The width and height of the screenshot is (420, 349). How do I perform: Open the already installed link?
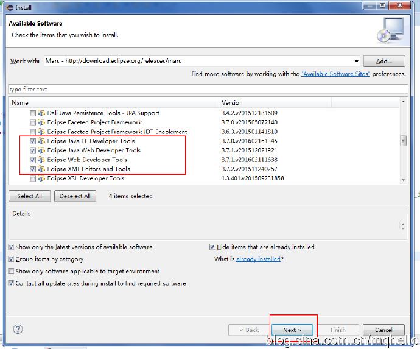point(258,259)
